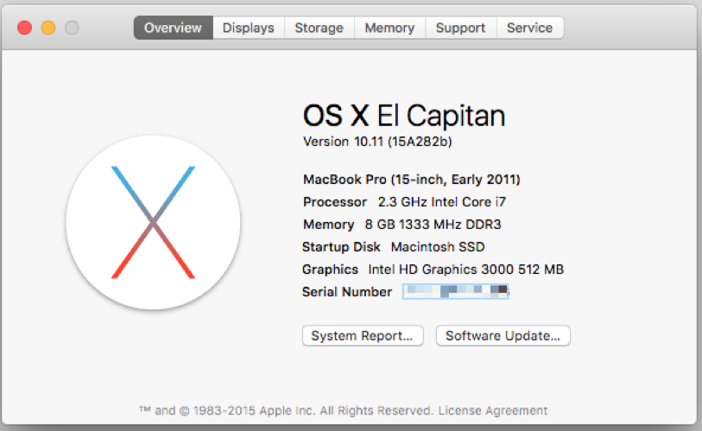
Task: Open the License Agreement link
Action: (x=493, y=410)
